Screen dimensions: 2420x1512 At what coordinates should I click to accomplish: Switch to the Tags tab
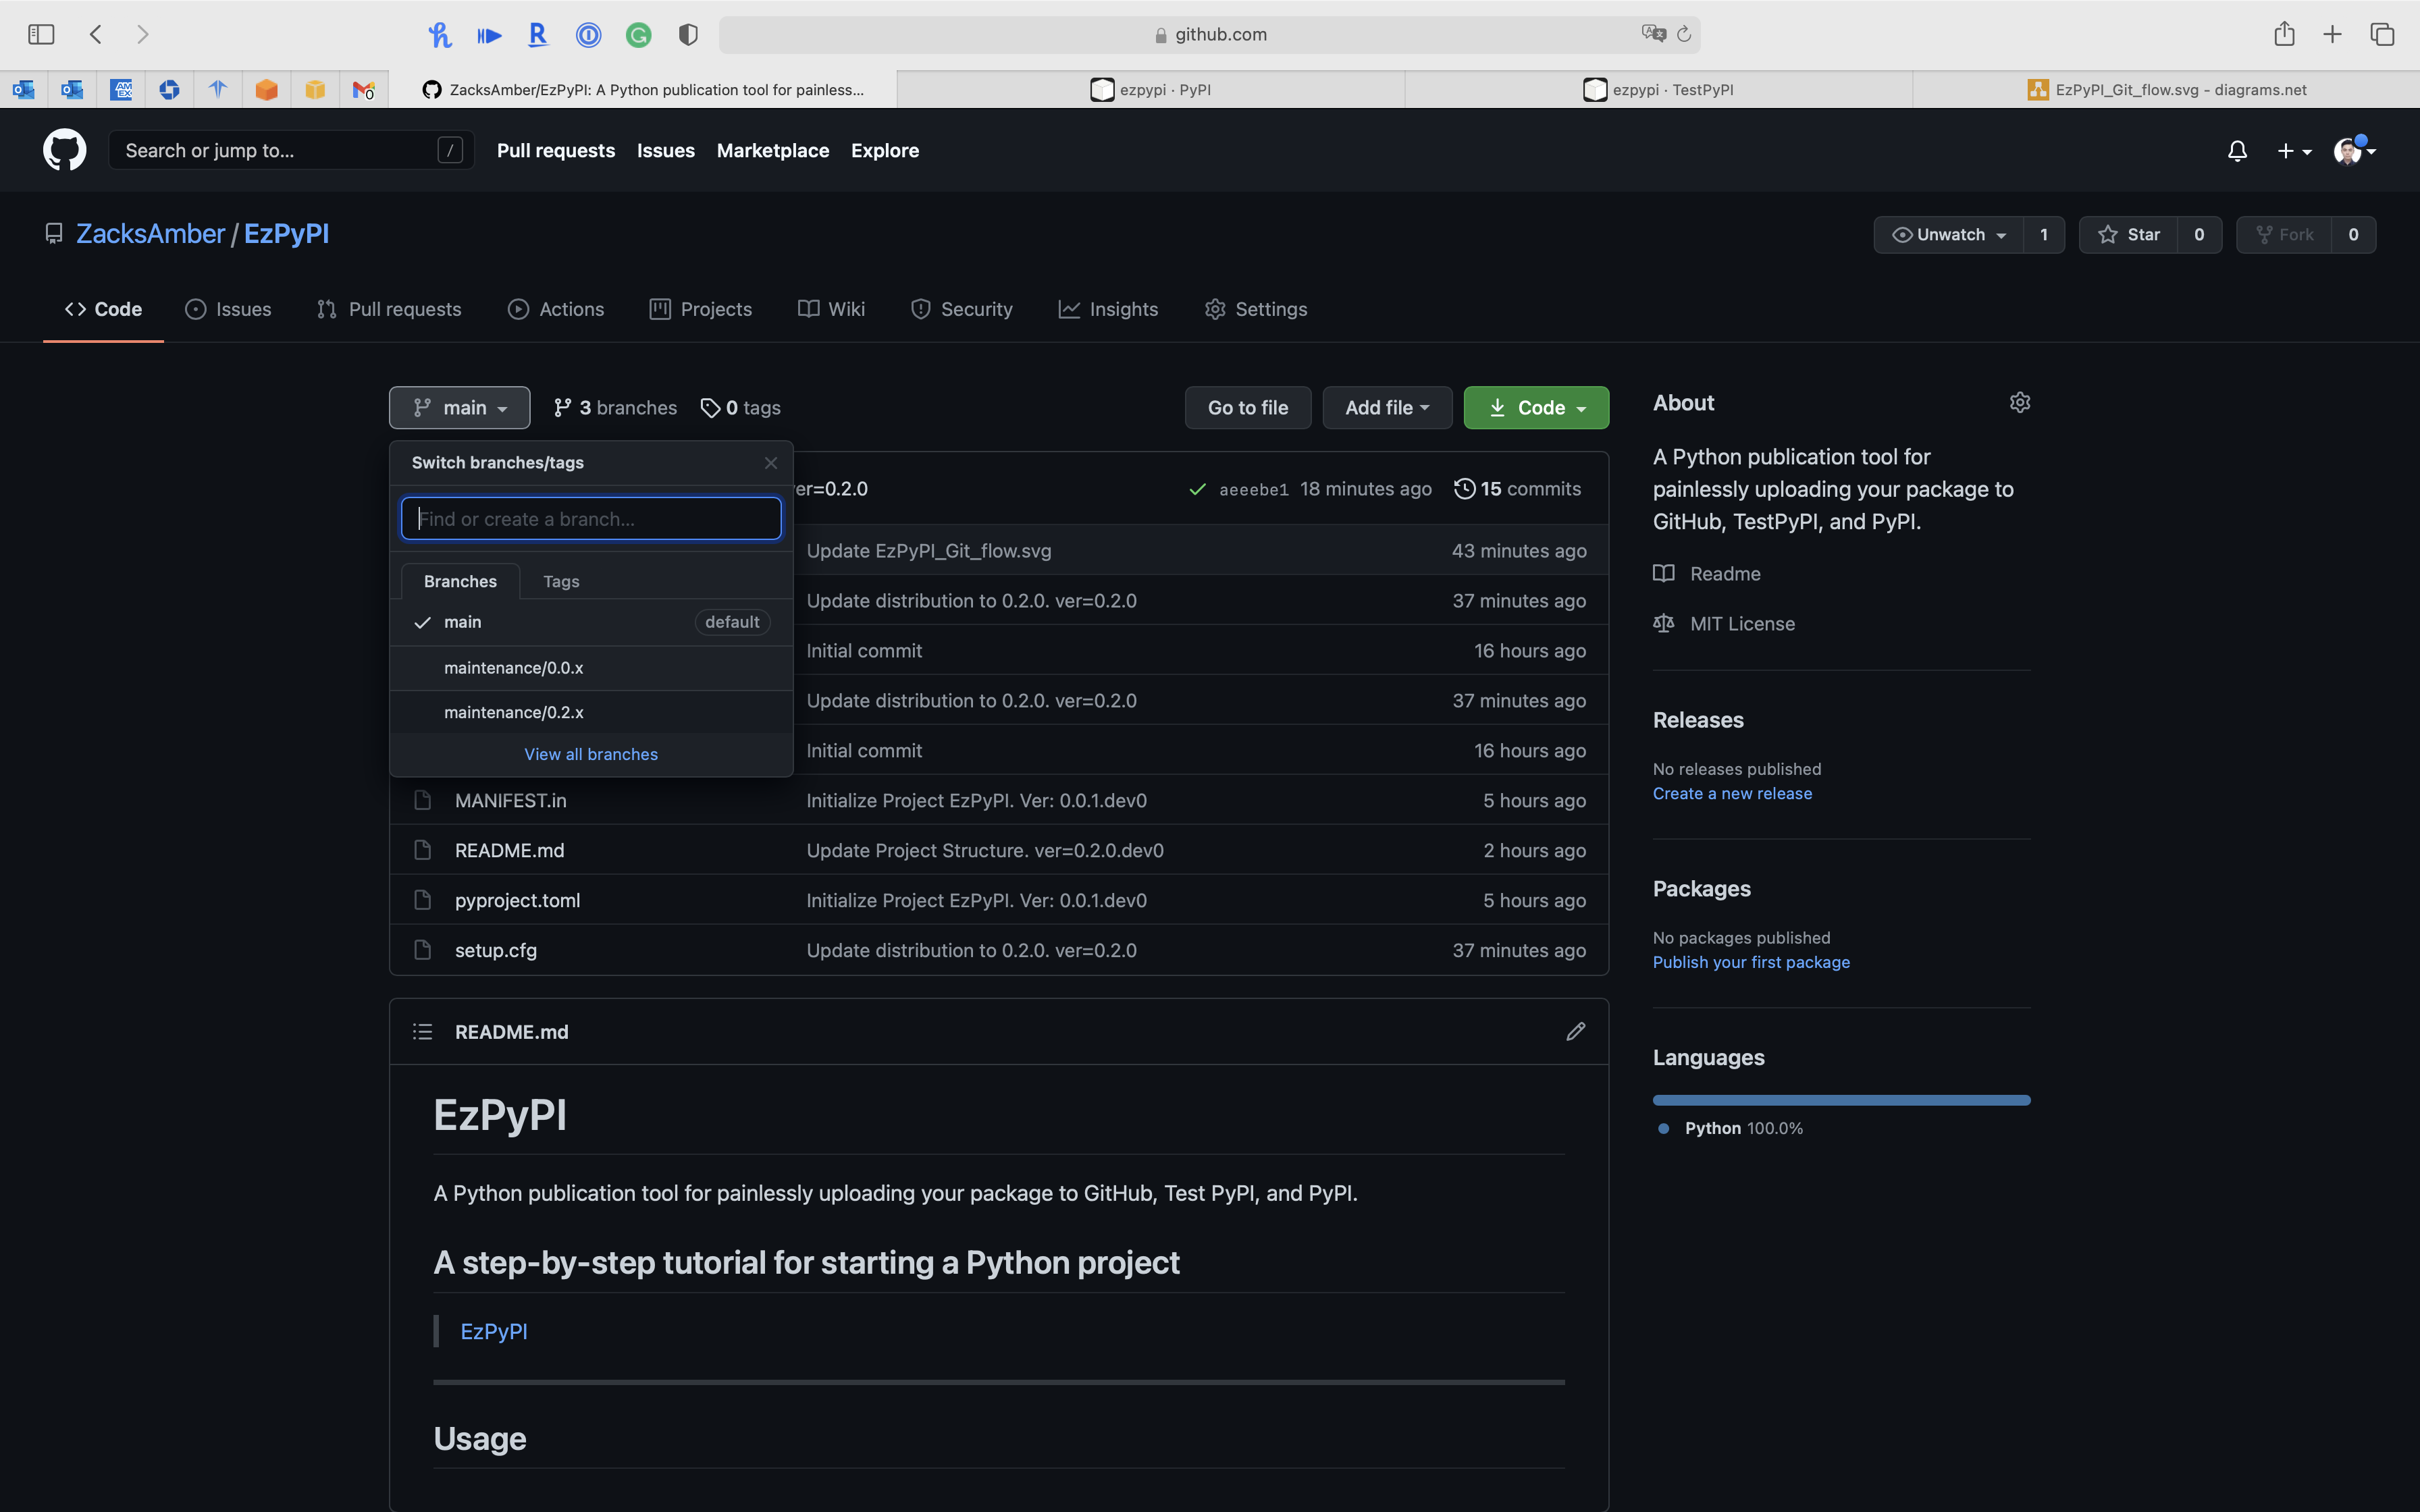(x=561, y=582)
